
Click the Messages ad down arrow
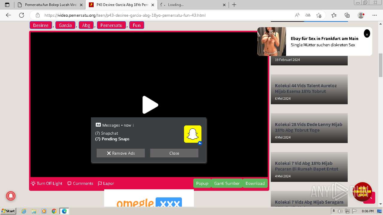(x=133, y=125)
